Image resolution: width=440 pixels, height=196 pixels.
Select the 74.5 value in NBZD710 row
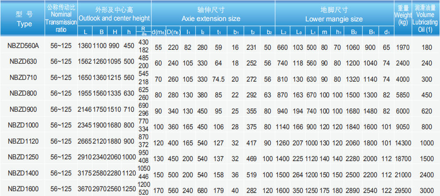tap(218, 78)
